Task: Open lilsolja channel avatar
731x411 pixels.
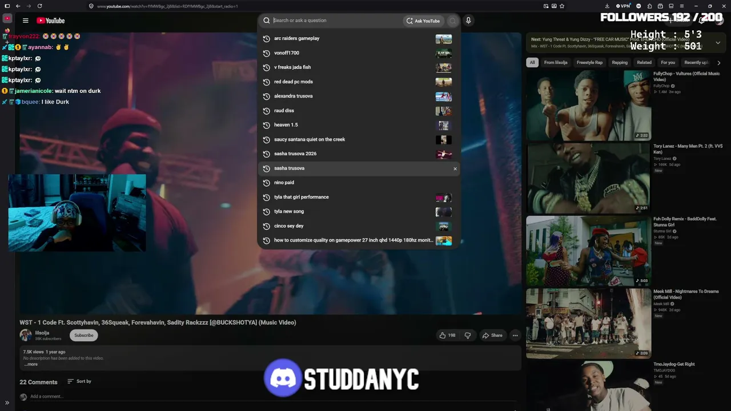Action: click(x=26, y=336)
